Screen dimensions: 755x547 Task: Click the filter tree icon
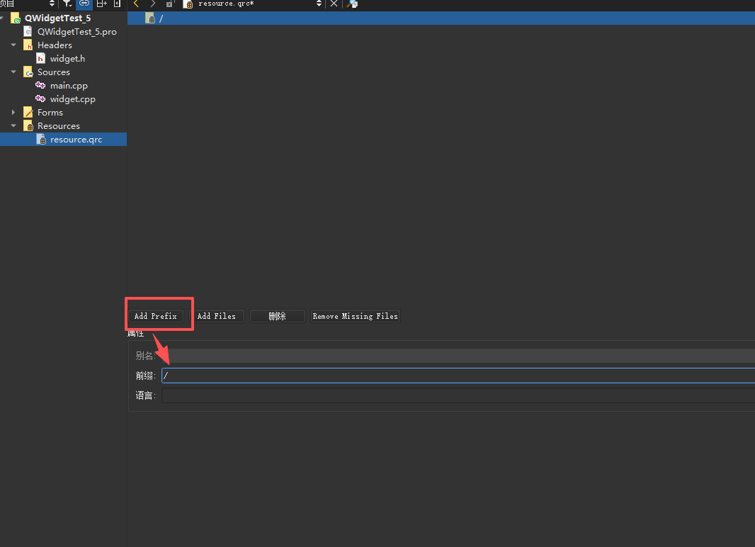[x=67, y=4]
